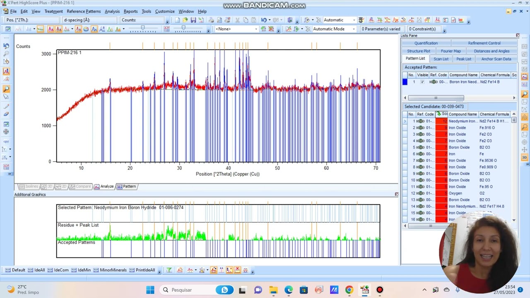Open the Treatment menu
Screen dimensions: 530x298
pos(53,11)
